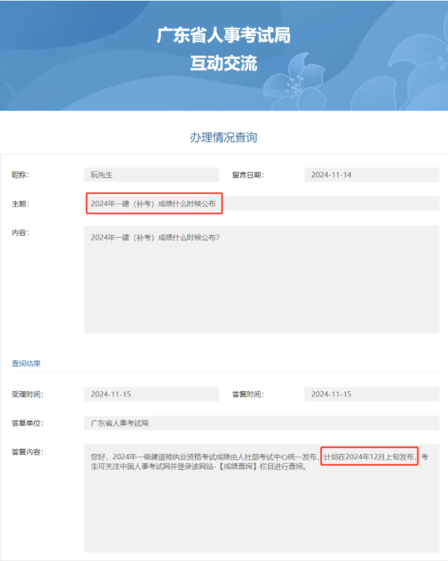Click the 昵称 label
448x561 pixels.
pos(21,175)
